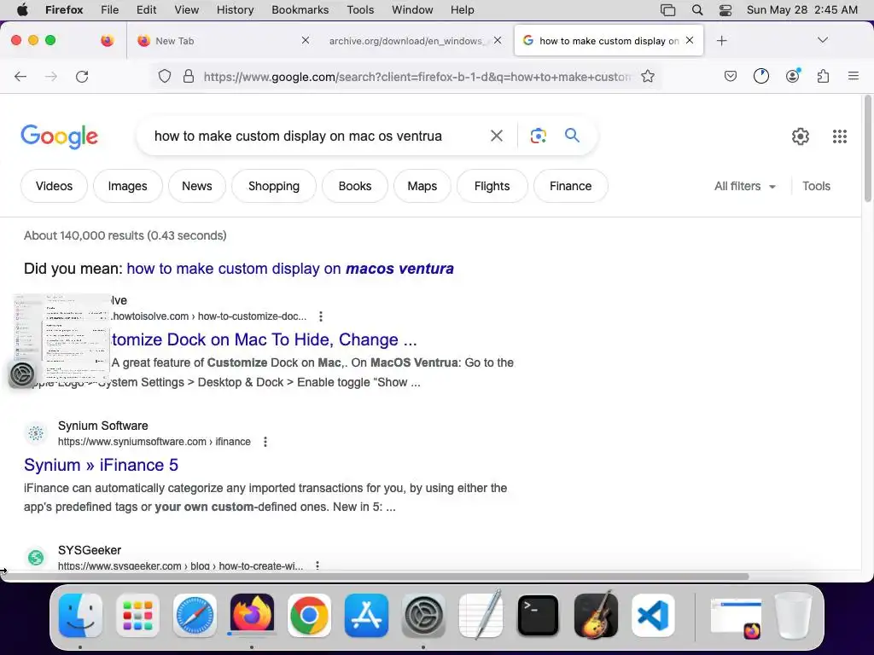
Task: Open System Settings from the Dock
Action: [x=423, y=616]
